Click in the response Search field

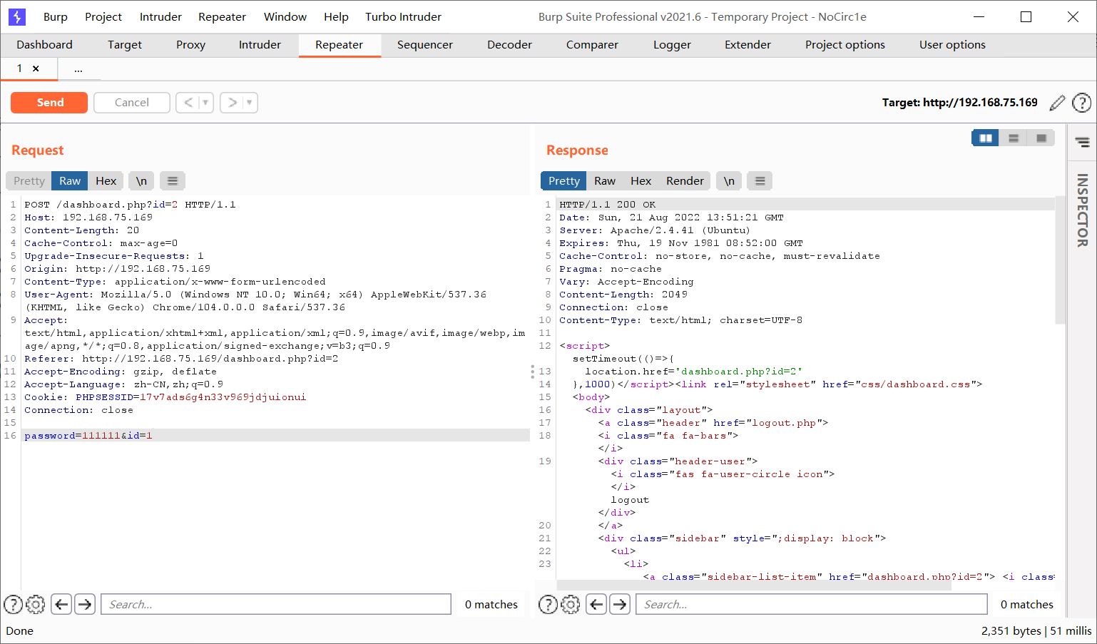(812, 605)
